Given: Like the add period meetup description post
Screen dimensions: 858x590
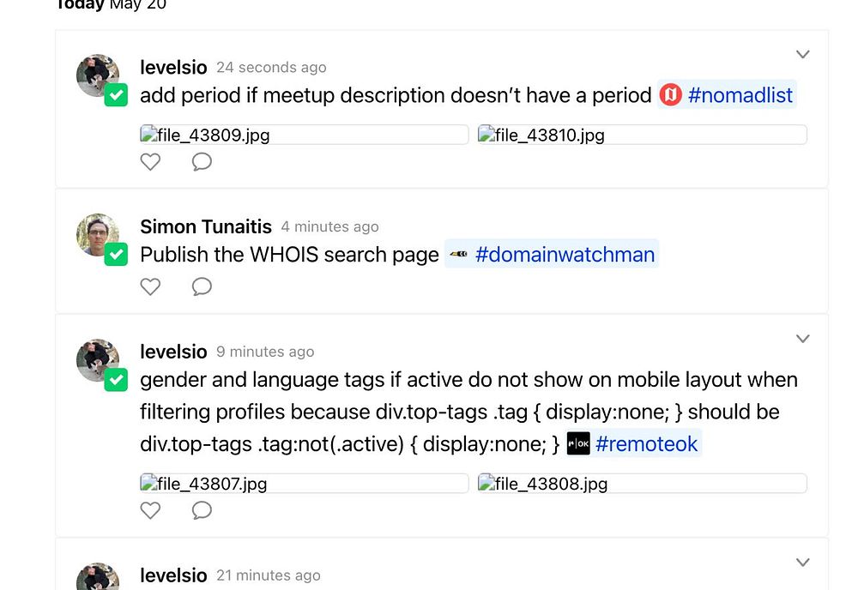Looking at the screenshot, I should point(150,162).
